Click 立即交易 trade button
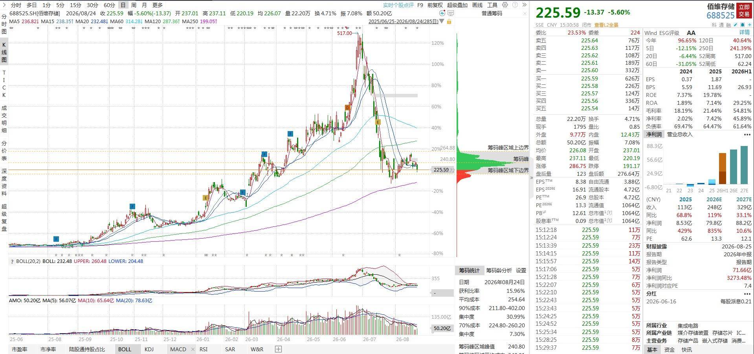 tap(744, 10)
